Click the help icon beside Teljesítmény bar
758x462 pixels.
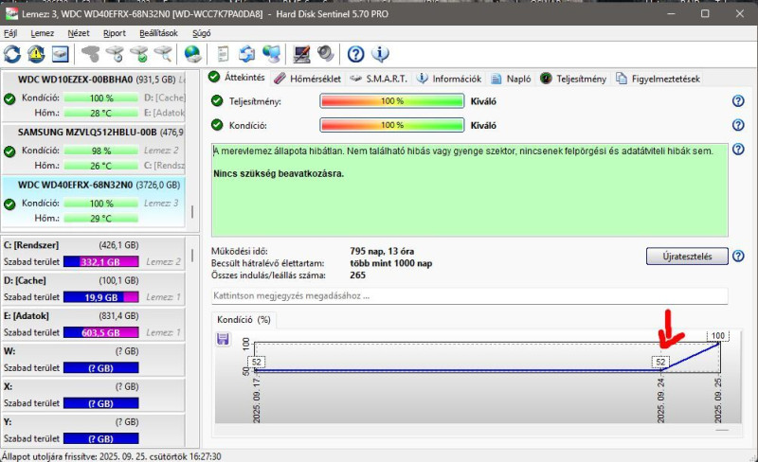coord(738,101)
